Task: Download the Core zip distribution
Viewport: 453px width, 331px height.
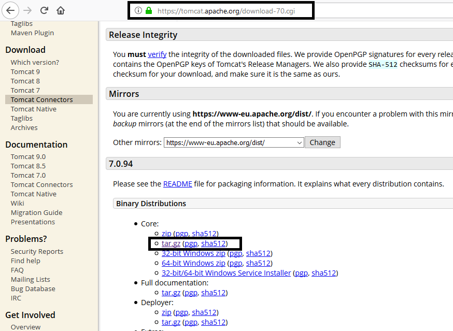Action: (x=166, y=234)
